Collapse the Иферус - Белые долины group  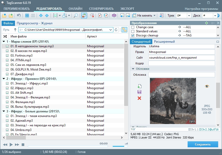point(4,111)
